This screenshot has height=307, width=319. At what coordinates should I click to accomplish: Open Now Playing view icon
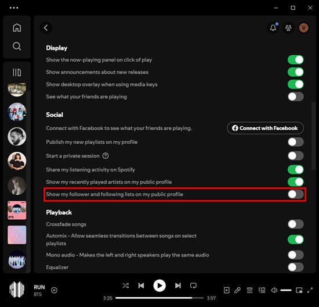coord(227,290)
